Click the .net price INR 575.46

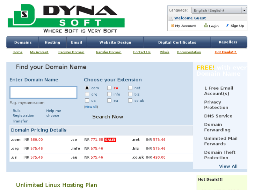click(x=156, y=139)
